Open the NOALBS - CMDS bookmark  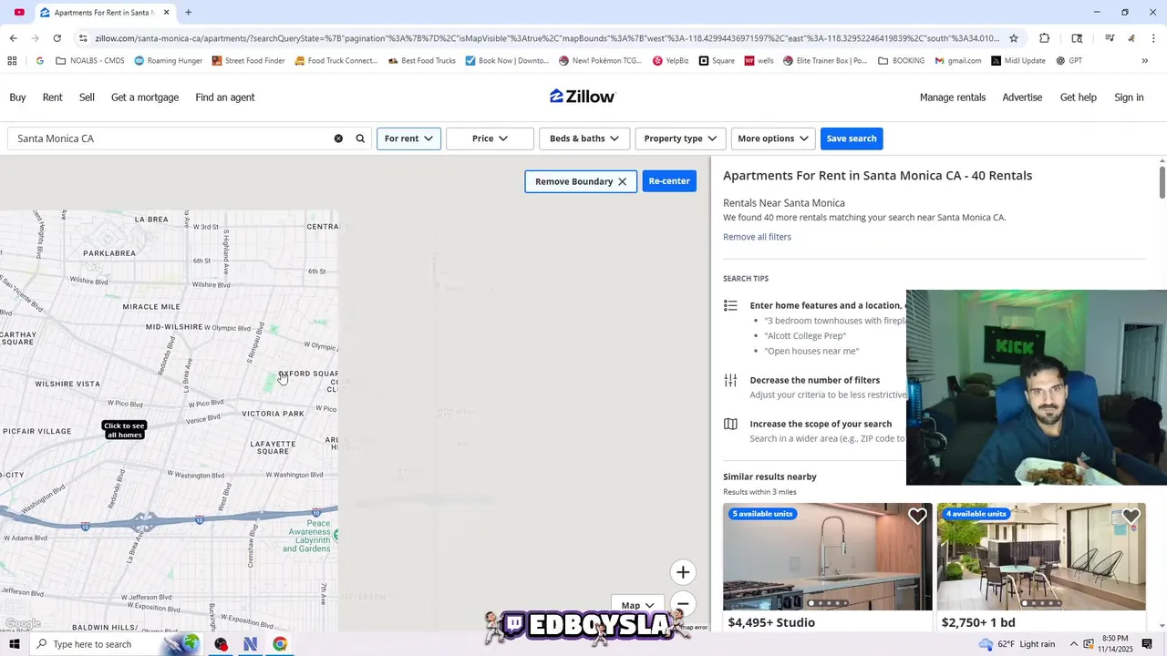(89, 61)
